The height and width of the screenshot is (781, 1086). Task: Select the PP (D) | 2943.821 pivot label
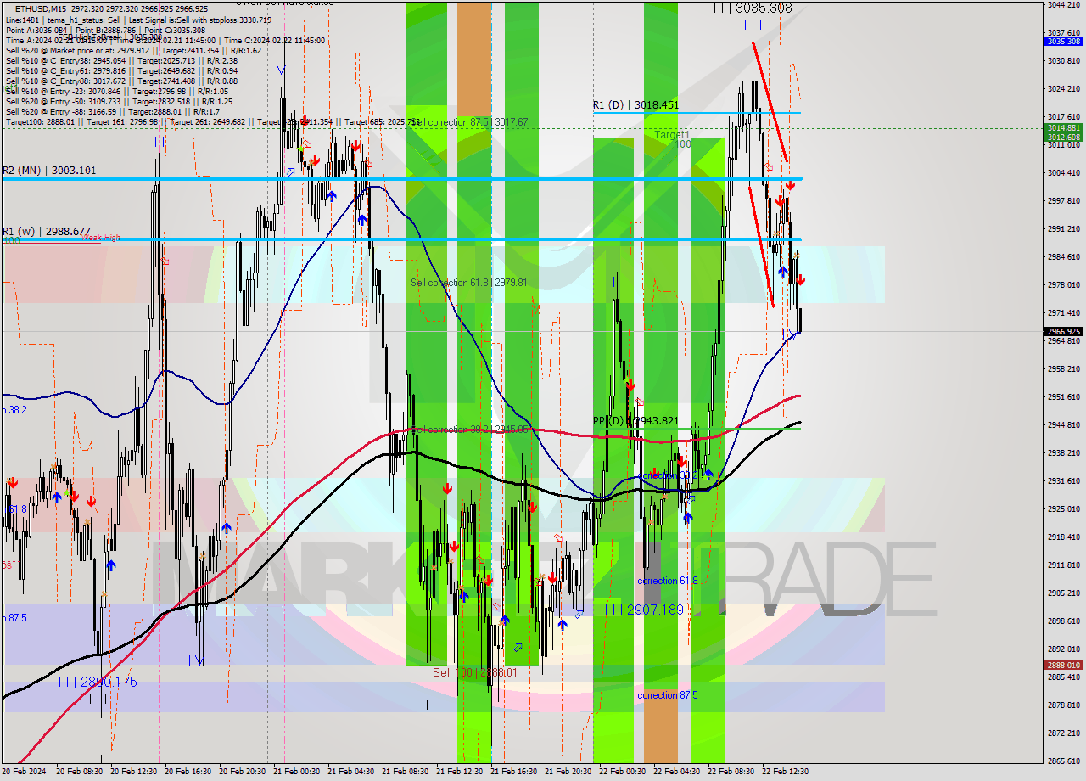pyautogui.click(x=635, y=421)
